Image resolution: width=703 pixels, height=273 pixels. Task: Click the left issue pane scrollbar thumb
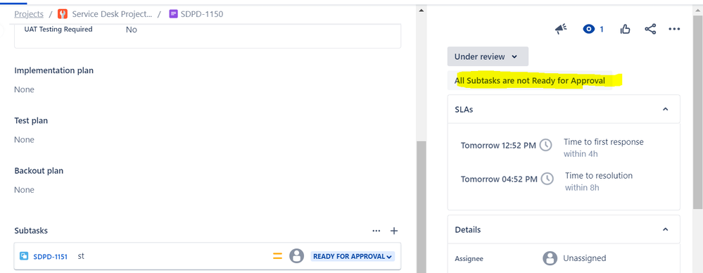point(421,207)
